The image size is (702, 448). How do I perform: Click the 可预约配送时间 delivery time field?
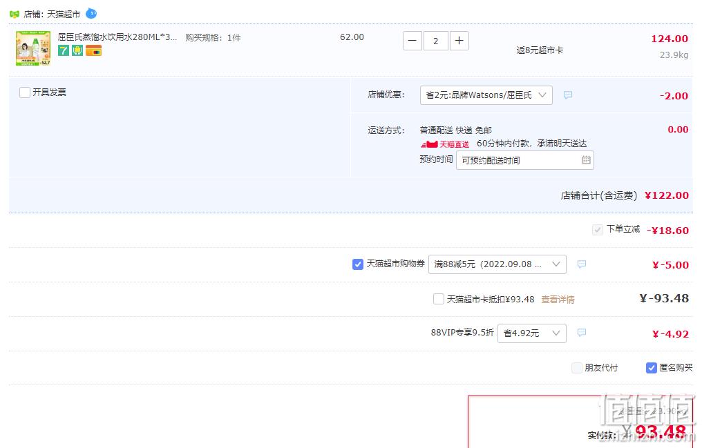pyautogui.click(x=524, y=161)
